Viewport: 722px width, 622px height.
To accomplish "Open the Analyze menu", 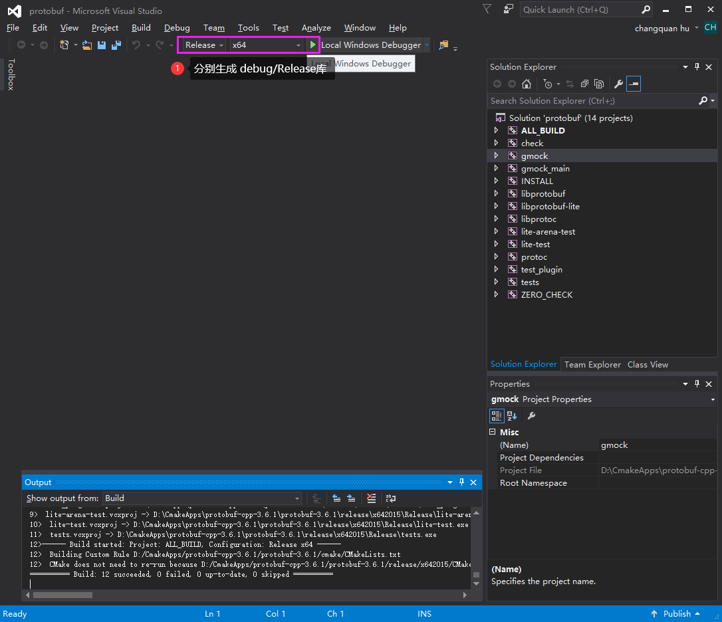I will 316,28.
